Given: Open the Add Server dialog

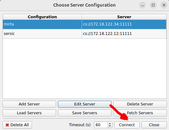Looking at the screenshot, I should 29,104.
